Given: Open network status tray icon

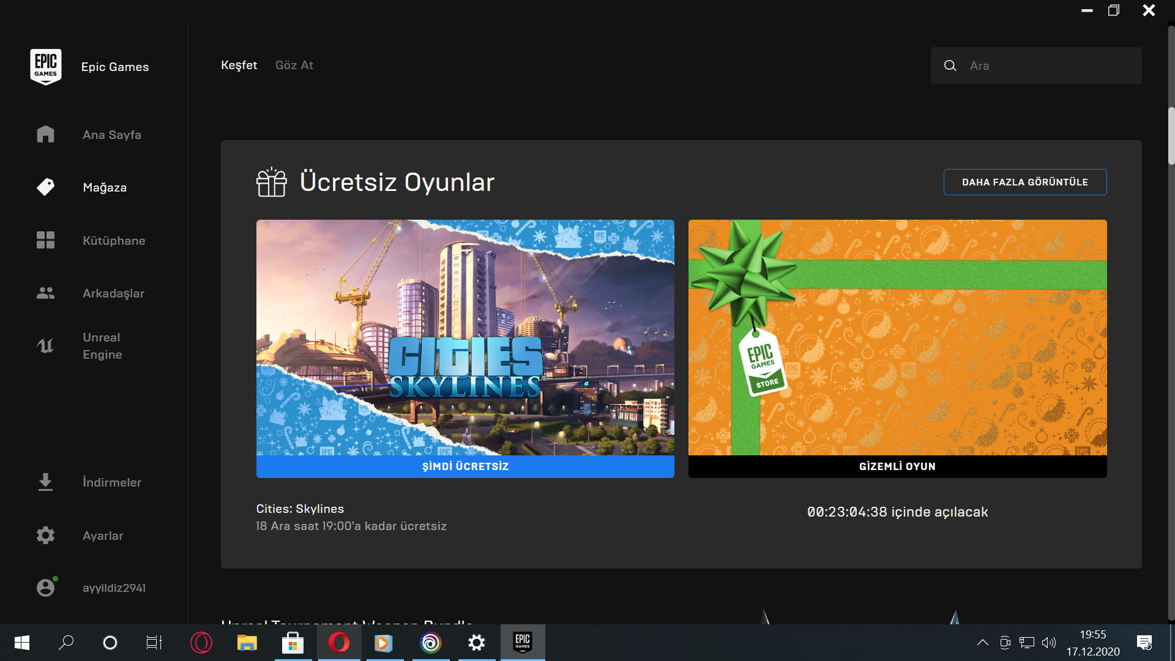Looking at the screenshot, I should click(1027, 643).
